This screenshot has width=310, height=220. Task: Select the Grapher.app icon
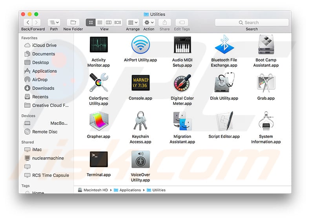pyautogui.click(x=98, y=121)
